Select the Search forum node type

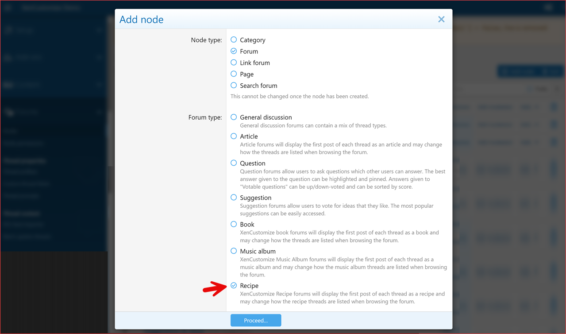coord(234,85)
